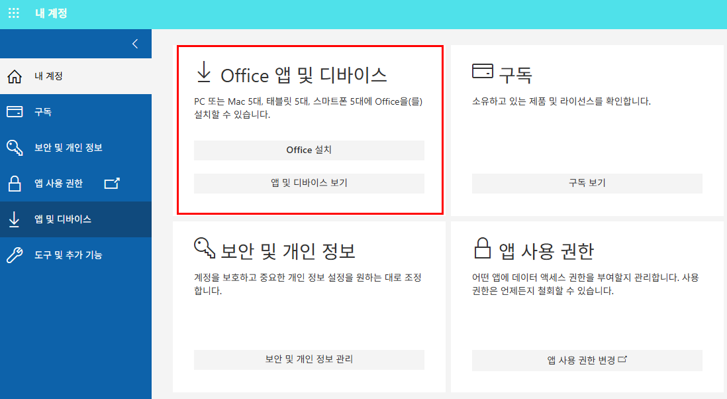Click the text 소유하고 있는 제품 및 라이선스를 확인합니다.
The width and height of the screenshot is (727, 399).
561,101
